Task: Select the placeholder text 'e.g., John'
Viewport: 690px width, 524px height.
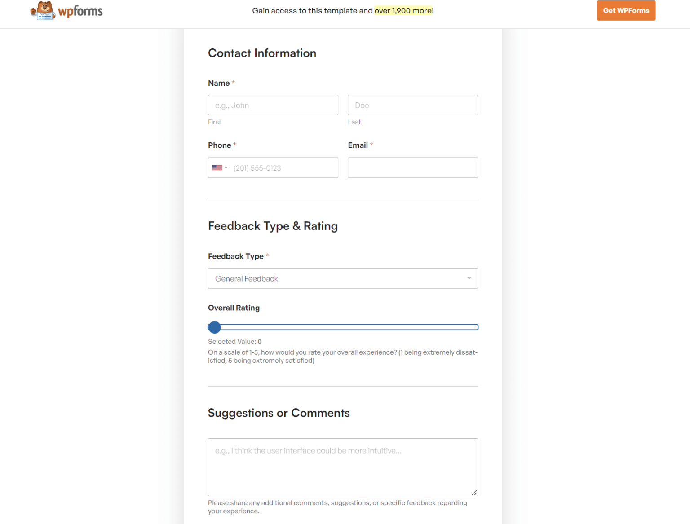Action: [231, 105]
